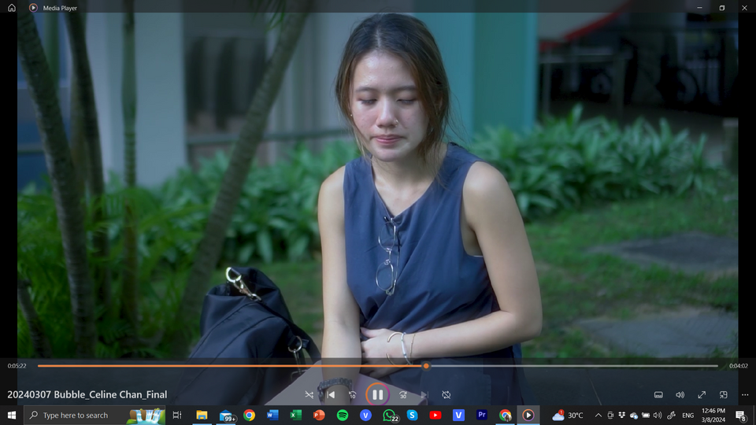Open Mail app with 99+ badge

226,415
